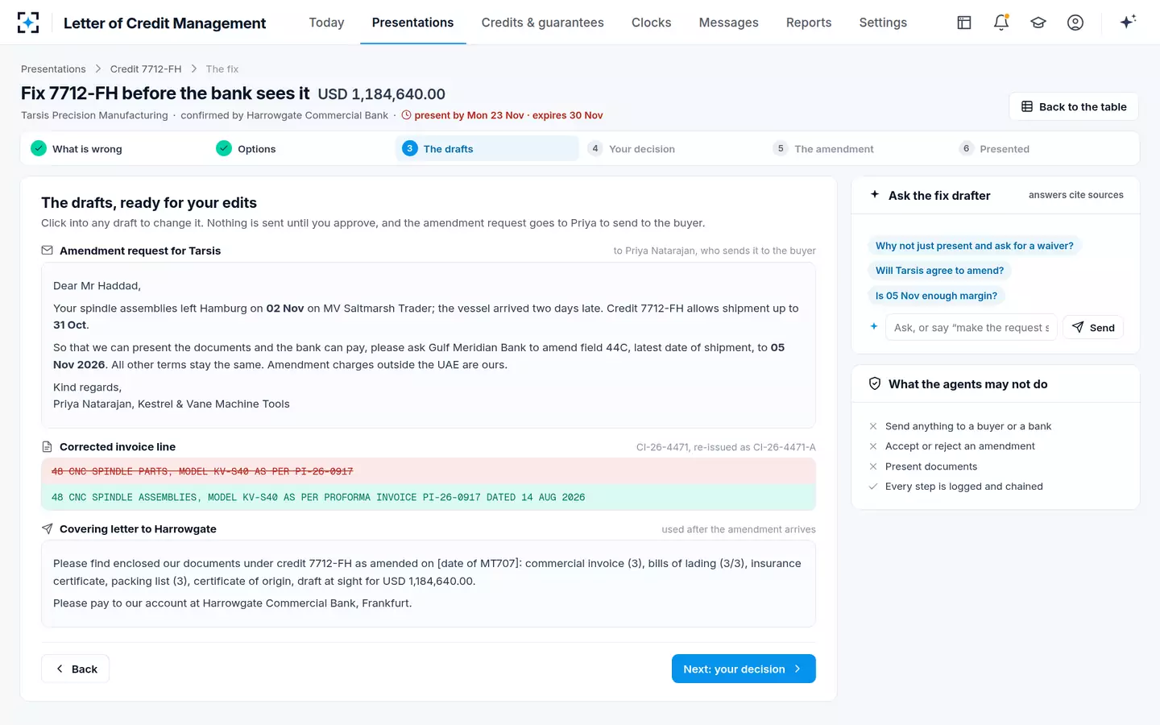
Task: Click the small sparkle beside the ask input
Action: [x=874, y=327]
